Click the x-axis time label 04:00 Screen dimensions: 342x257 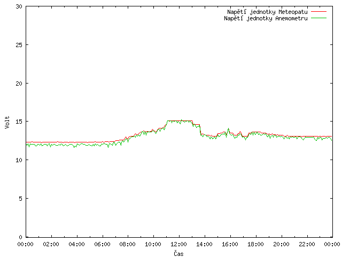pos(76,244)
